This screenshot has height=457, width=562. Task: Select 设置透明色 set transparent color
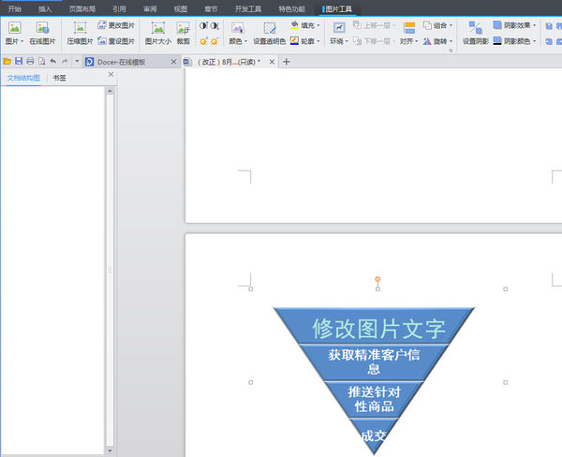[270, 33]
